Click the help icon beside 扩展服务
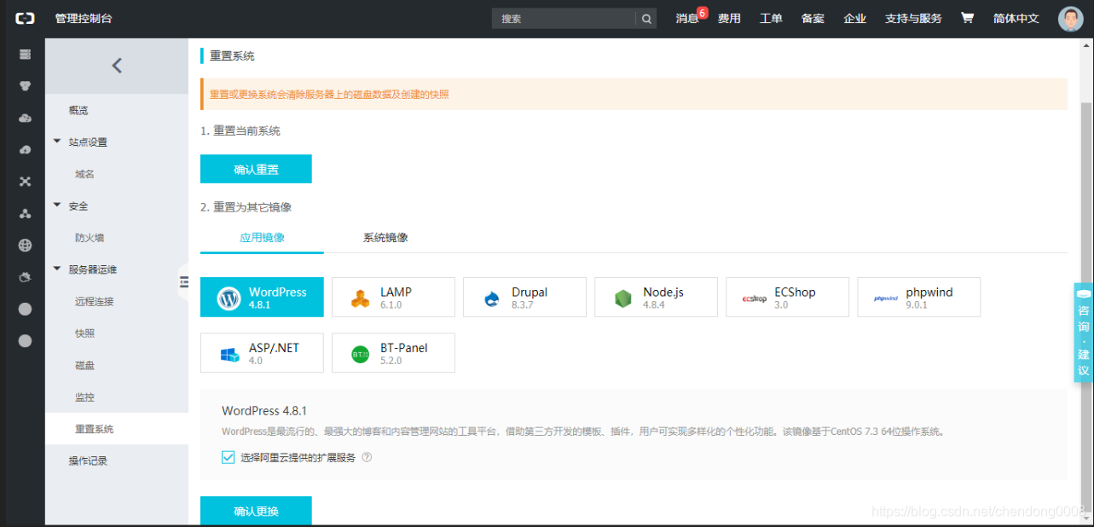This screenshot has width=1094, height=527. (367, 457)
